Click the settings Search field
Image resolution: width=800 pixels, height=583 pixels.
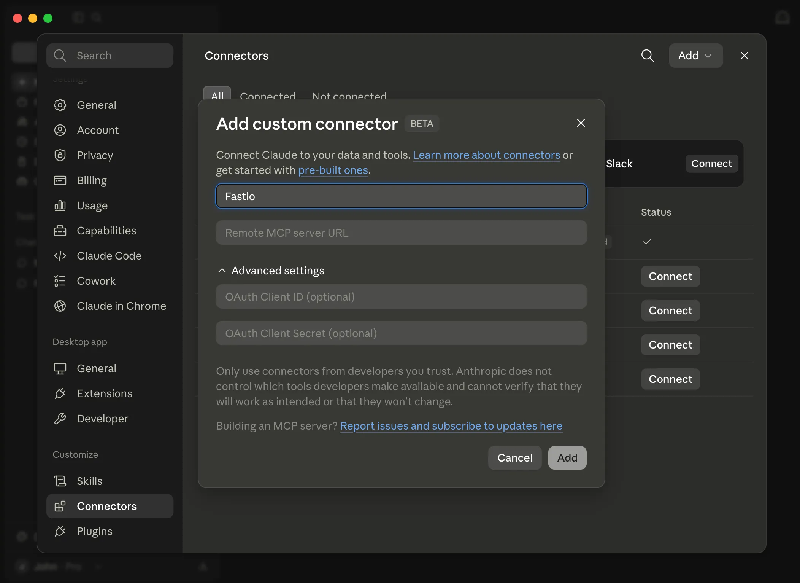(x=110, y=56)
